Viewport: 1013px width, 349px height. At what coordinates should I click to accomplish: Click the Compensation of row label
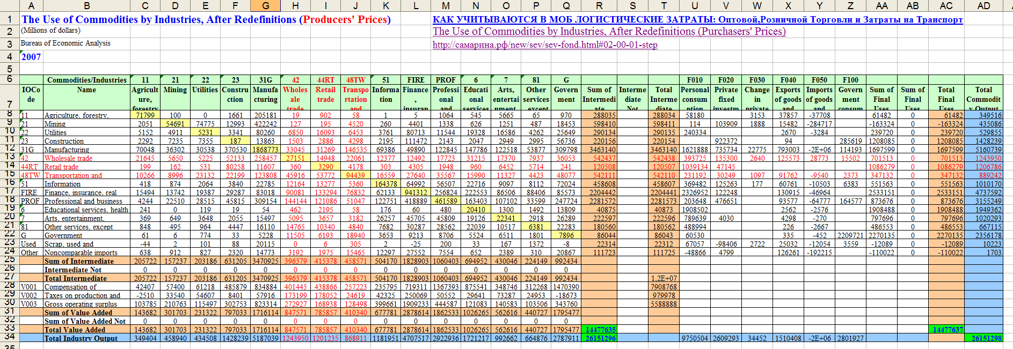coord(70,287)
